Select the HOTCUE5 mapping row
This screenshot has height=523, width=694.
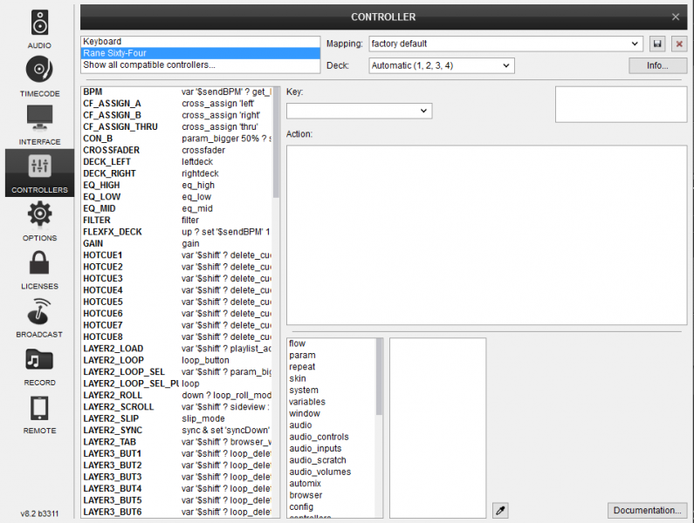pyautogui.click(x=177, y=302)
